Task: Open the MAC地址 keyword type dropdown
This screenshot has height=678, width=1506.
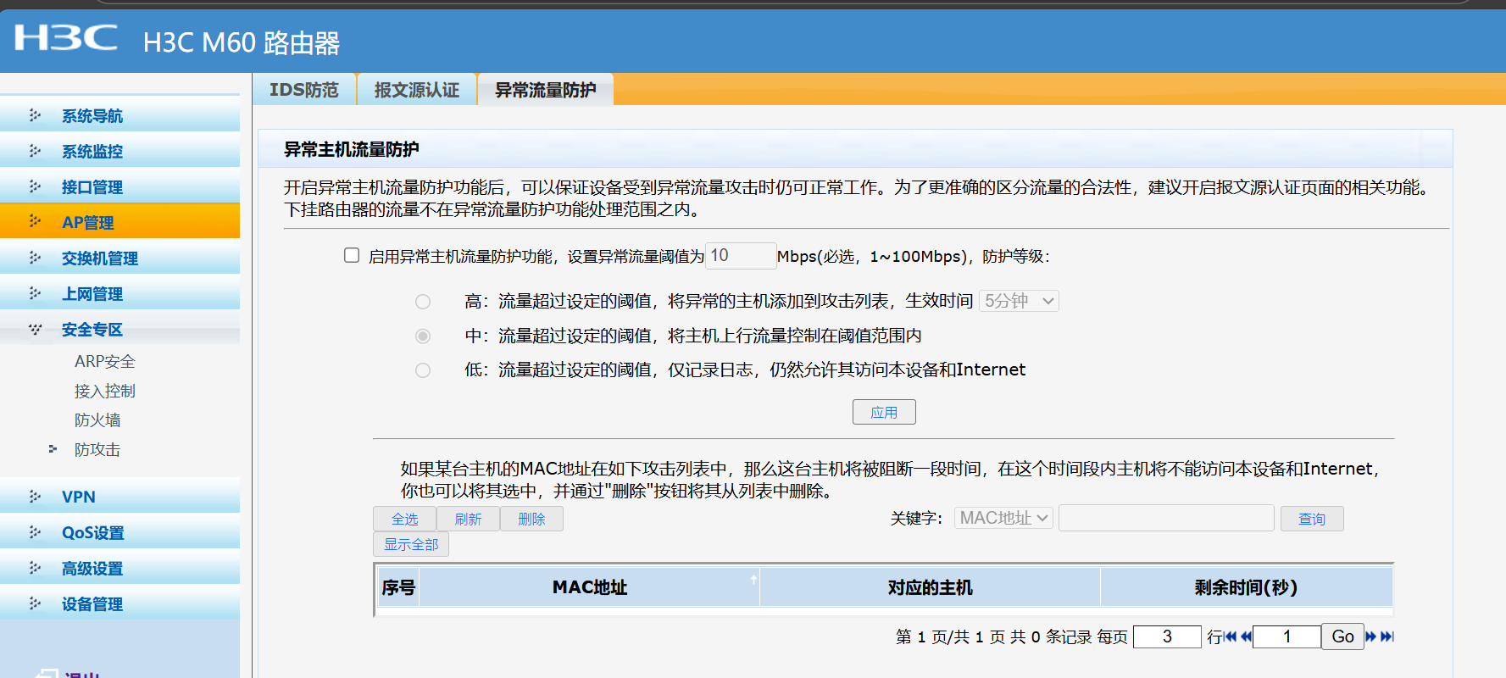Action: pos(1003,518)
